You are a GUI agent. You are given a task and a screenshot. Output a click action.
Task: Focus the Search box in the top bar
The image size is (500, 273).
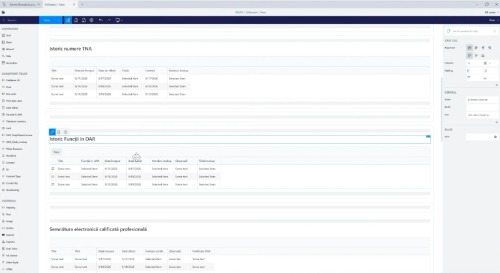coord(21,20)
